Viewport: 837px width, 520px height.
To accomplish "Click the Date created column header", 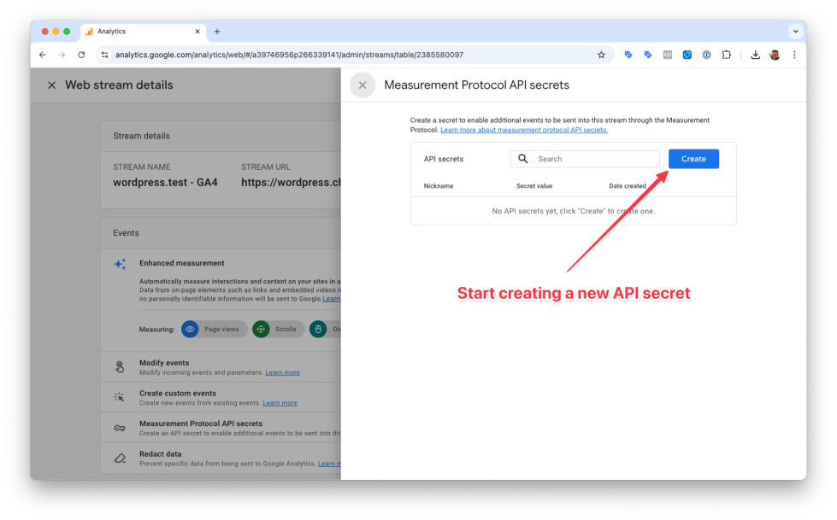I will coord(628,186).
